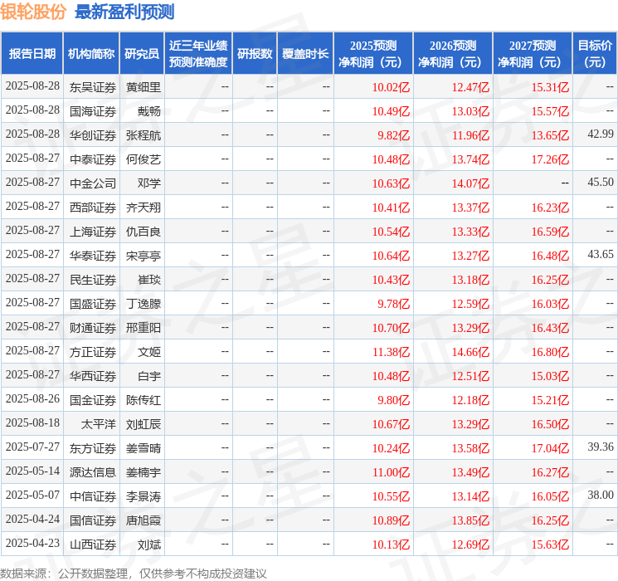
Task: Click the 研报数 column header
Action: [255, 54]
